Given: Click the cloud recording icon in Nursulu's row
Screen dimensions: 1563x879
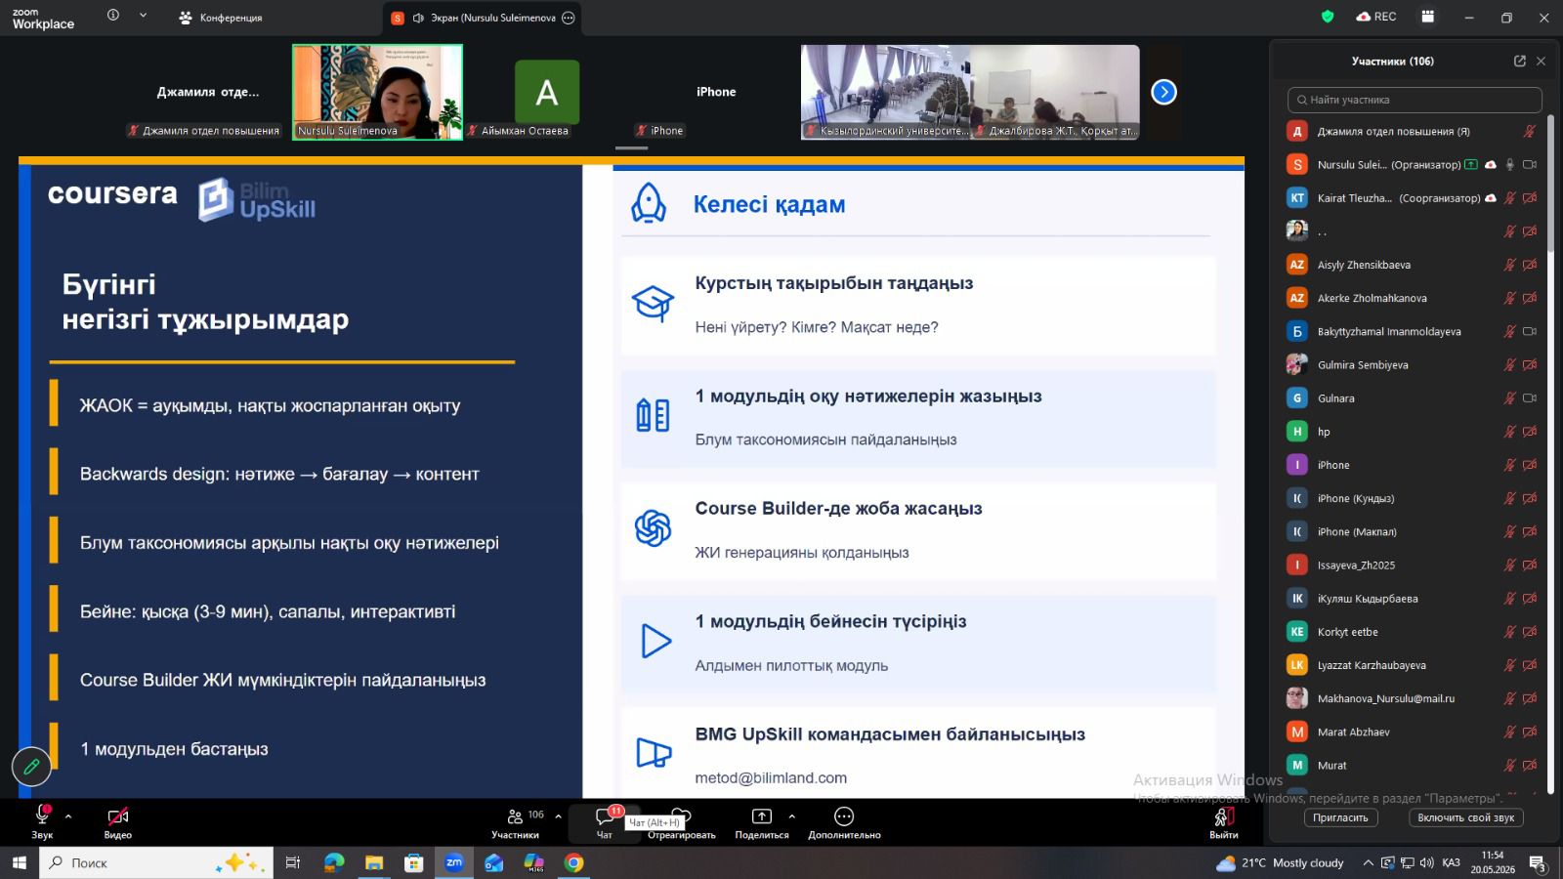Looking at the screenshot, I should coord(1491,164).
